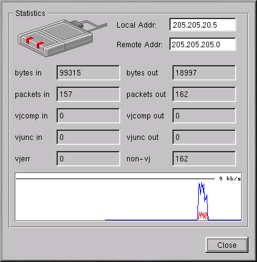Click the packets out value box
Screen dimensions: 257x262
click(x=204, y=94)
